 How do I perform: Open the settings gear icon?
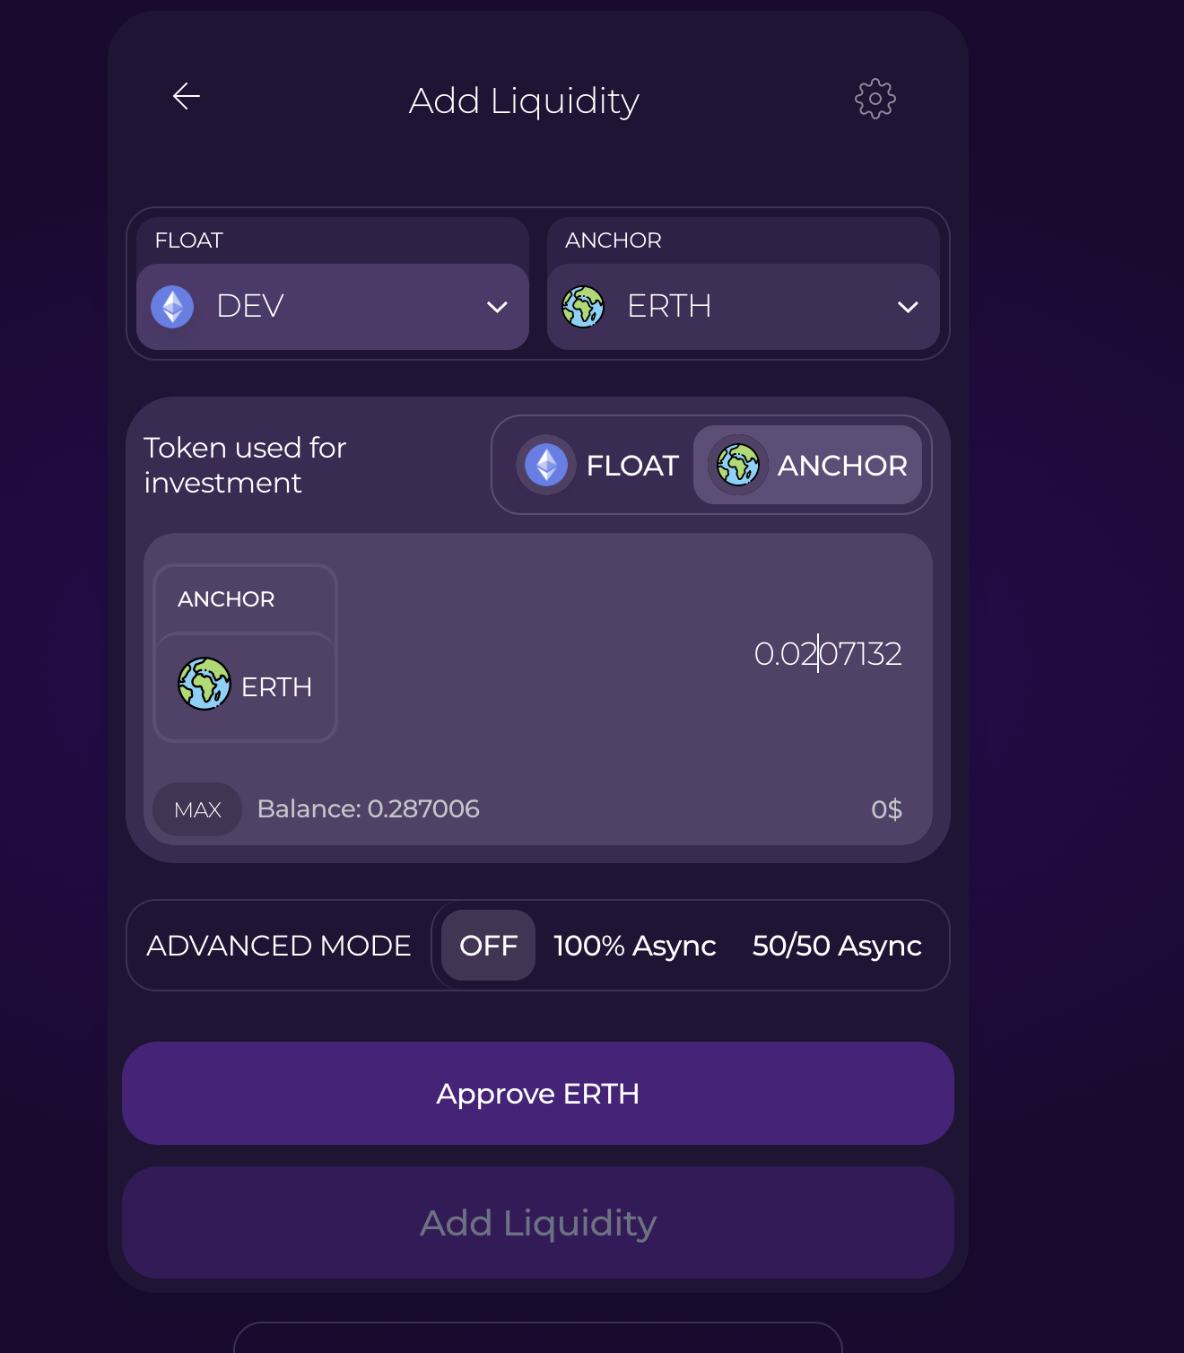tap(875, 99)
